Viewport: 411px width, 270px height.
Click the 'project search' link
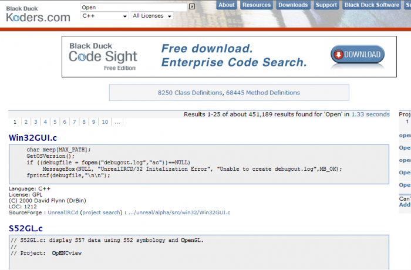[x=101, y=212]
